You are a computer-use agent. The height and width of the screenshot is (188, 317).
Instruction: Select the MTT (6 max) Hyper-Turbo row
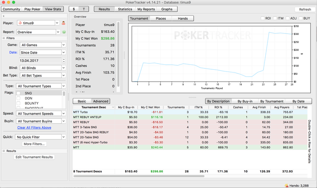[x=190, y=142]
